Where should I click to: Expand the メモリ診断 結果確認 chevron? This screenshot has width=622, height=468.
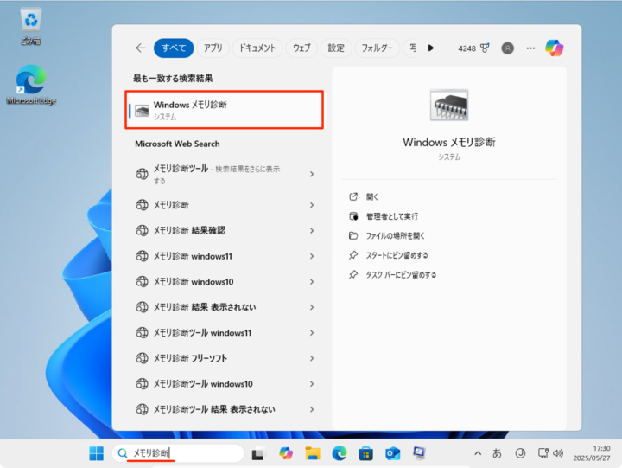point(312,230)
